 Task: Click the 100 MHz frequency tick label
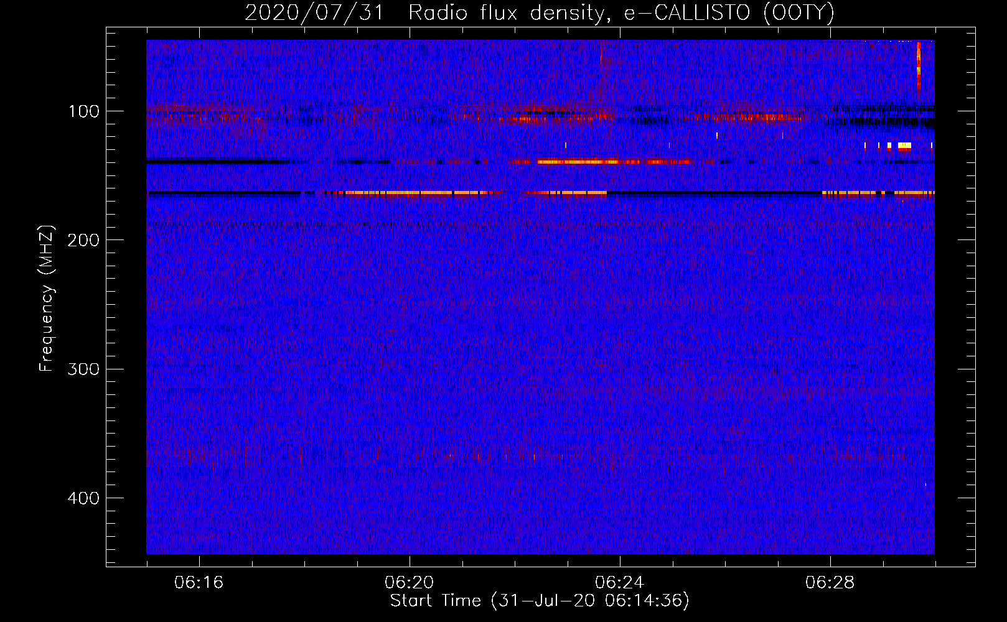[x=83, y=111]
